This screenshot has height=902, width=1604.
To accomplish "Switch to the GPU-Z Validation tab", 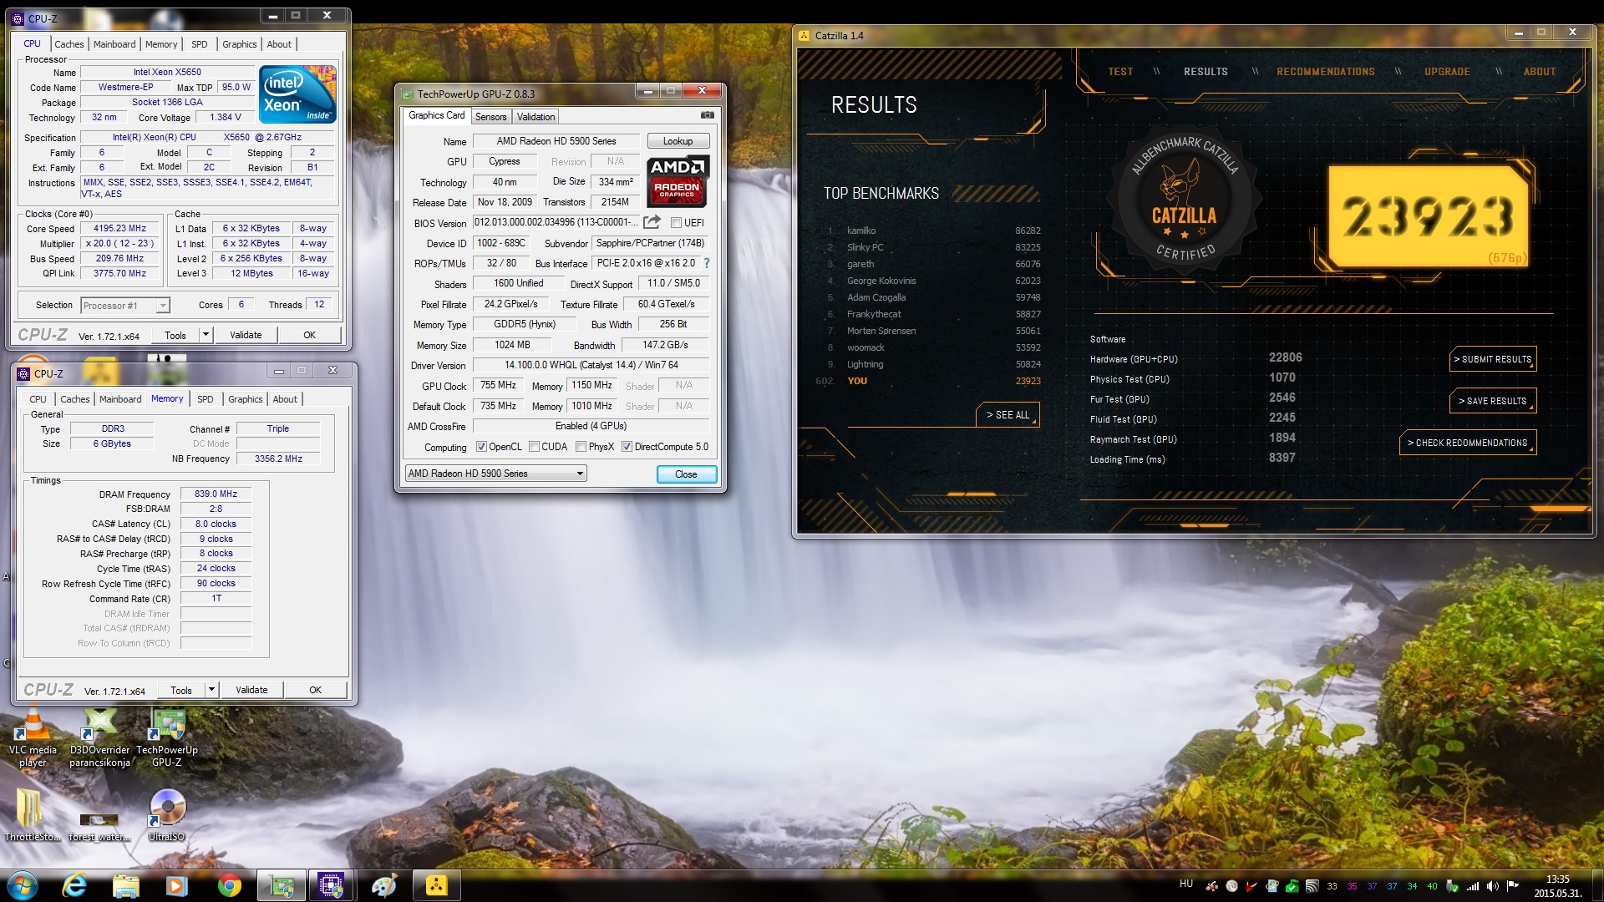I will (536, 117).
